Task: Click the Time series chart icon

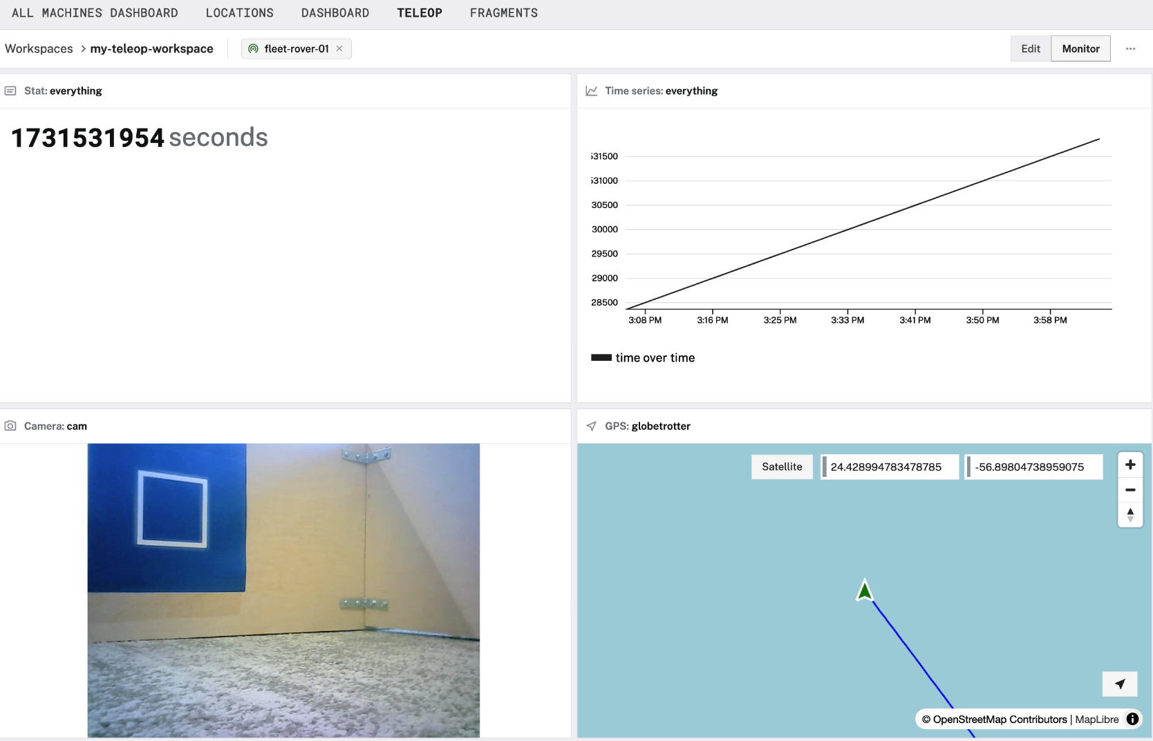Action: 592,91
